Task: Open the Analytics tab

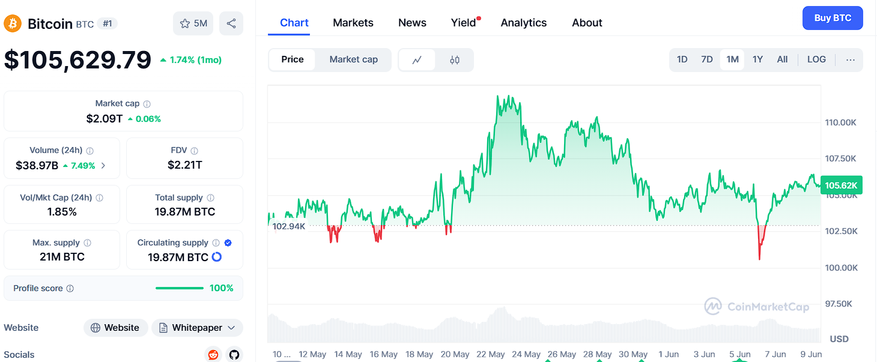Action: tap(524, 23)
